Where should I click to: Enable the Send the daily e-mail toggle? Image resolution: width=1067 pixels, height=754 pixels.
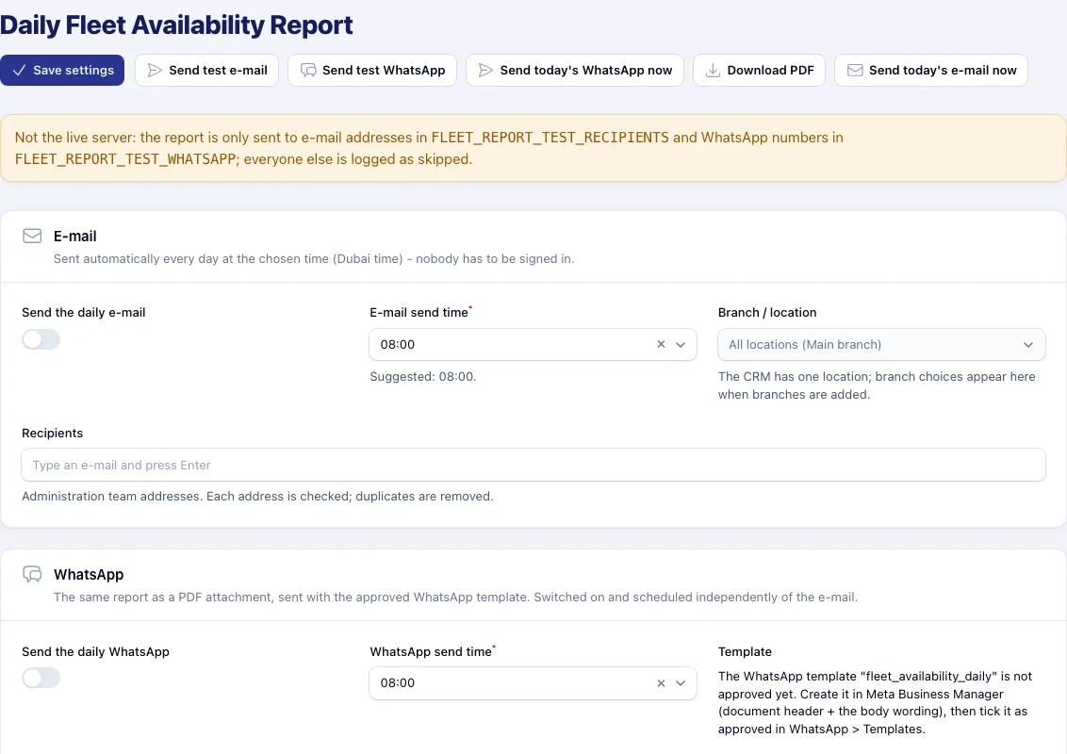tap(41, 339)
